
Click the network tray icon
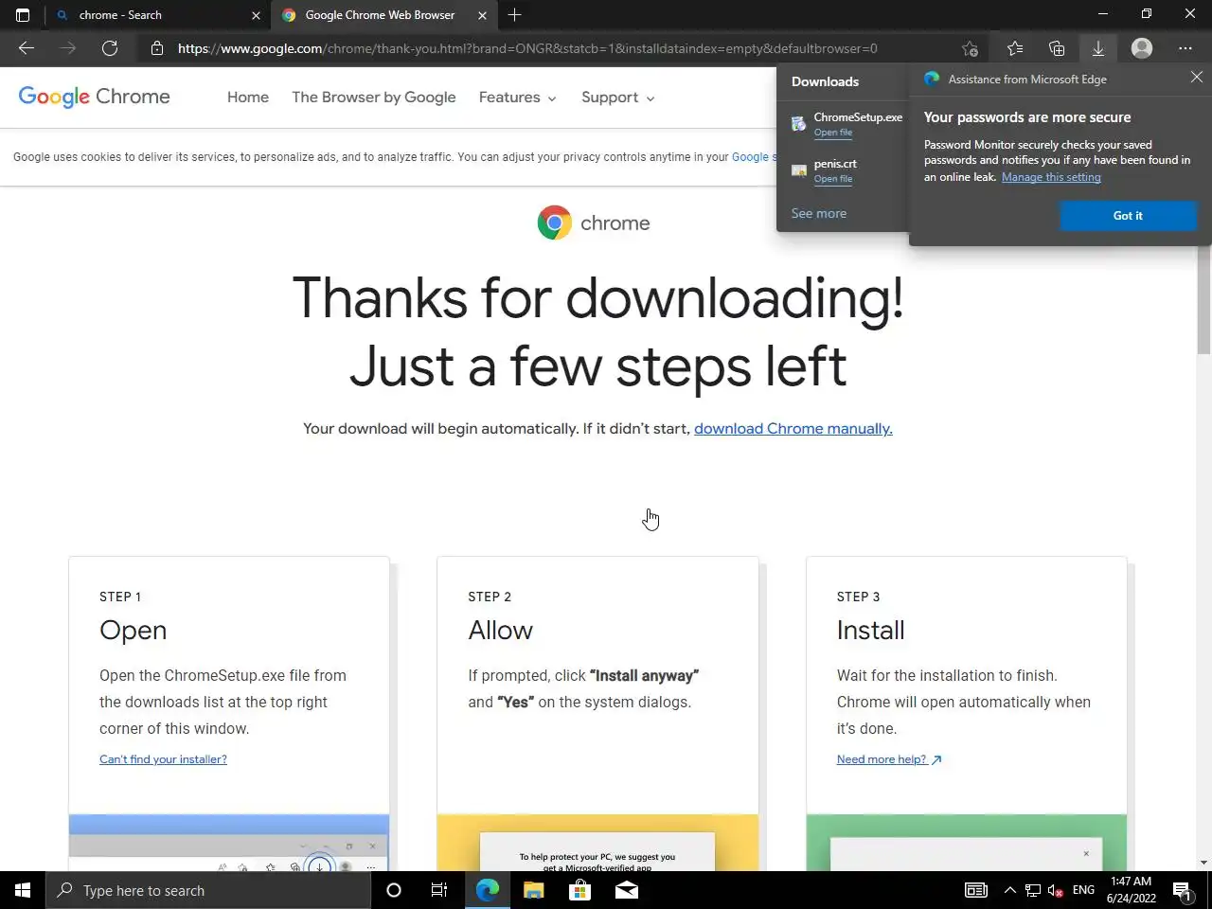point(1033,890)
